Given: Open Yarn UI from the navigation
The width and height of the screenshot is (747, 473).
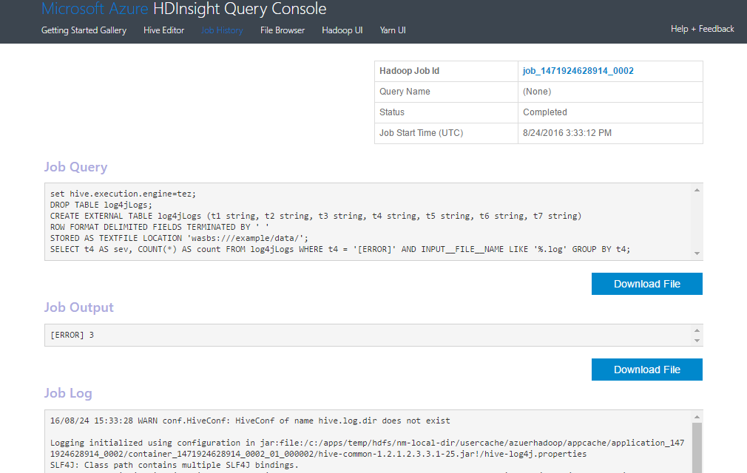Looking at the screenshot, I should [392, 30].
